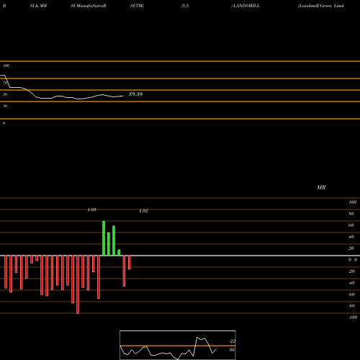Click the longest red bar reaching -100
Screen dimensions: 360x360
tap(78, 284)
